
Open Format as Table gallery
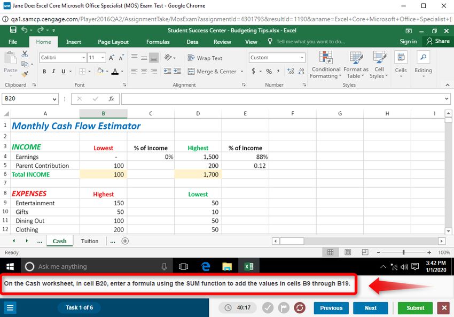point(356,65)
